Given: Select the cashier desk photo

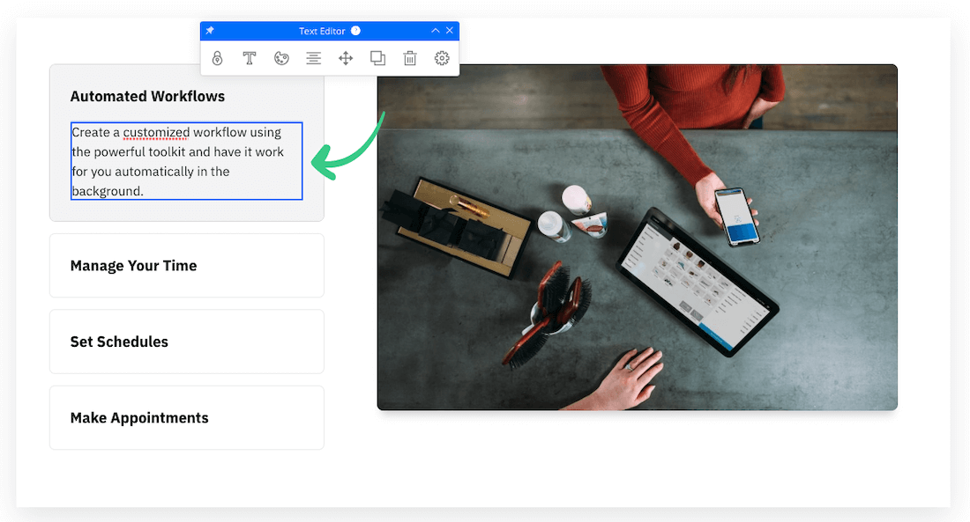Looking at the screenshot, I should point(638,237).
